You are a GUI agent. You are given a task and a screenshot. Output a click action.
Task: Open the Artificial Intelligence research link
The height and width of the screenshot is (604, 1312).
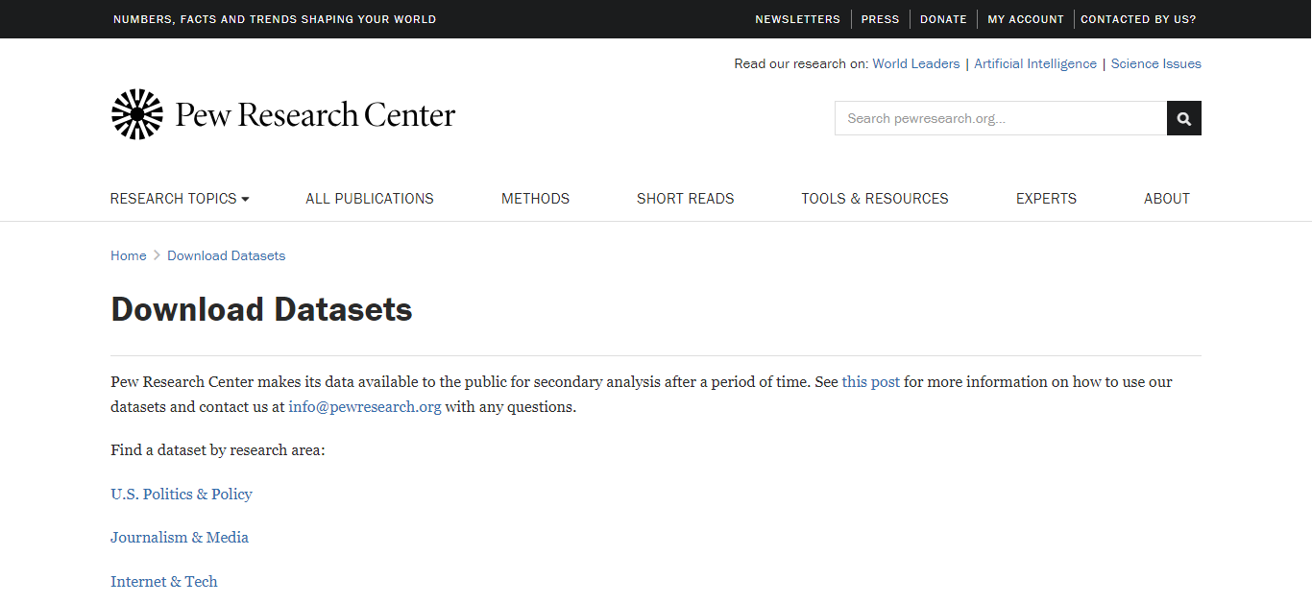point(1034,64)
